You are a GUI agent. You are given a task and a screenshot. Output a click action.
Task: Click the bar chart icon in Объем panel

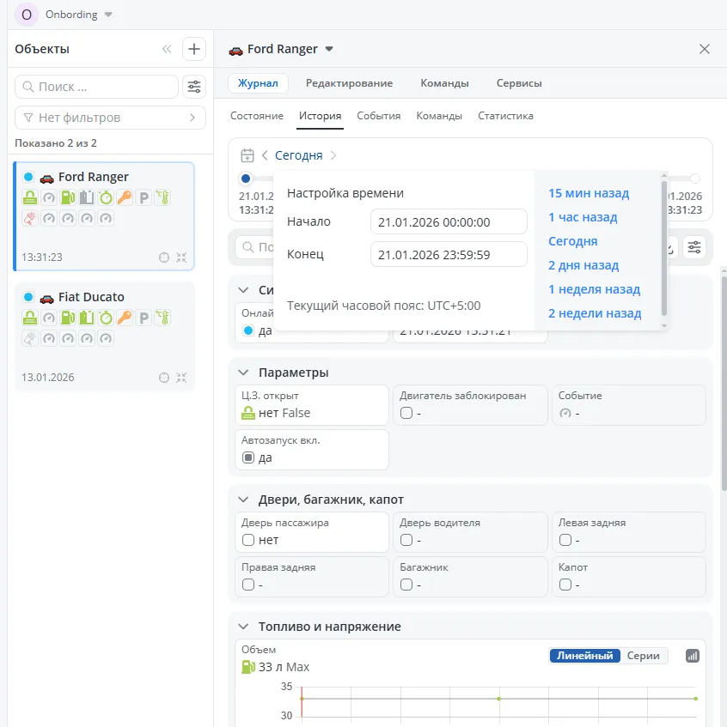coord(693,656)
